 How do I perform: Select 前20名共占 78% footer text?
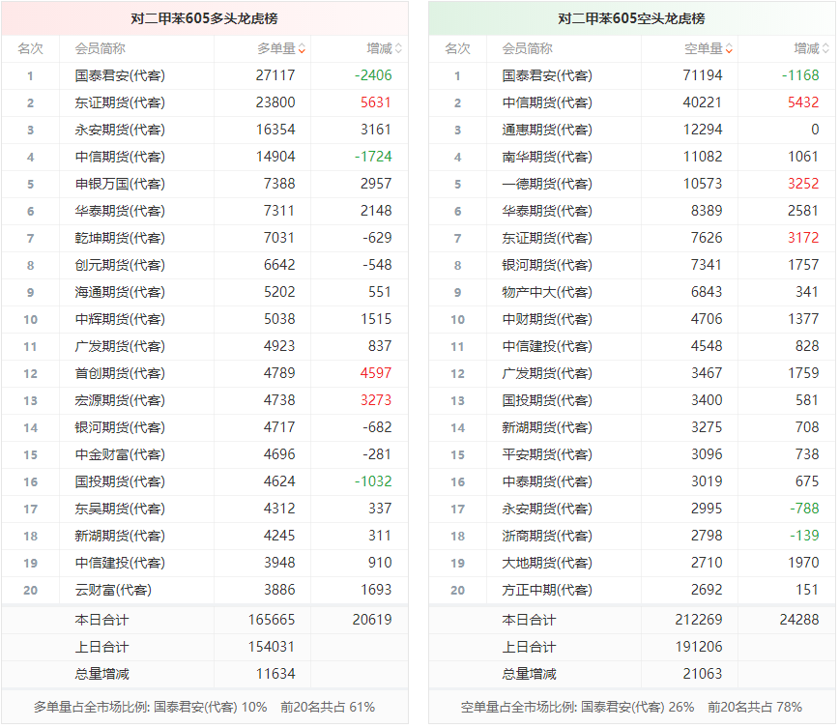(x=755, y=707)
